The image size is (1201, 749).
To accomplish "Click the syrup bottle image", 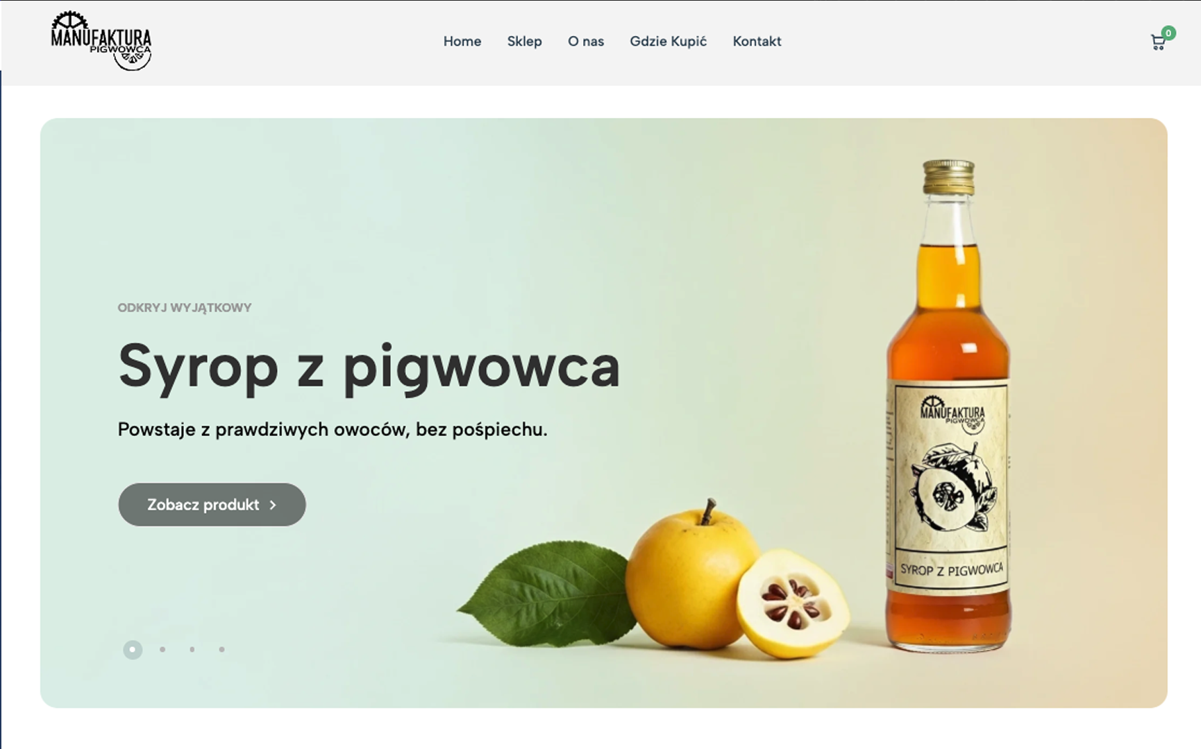I will 948,406.
